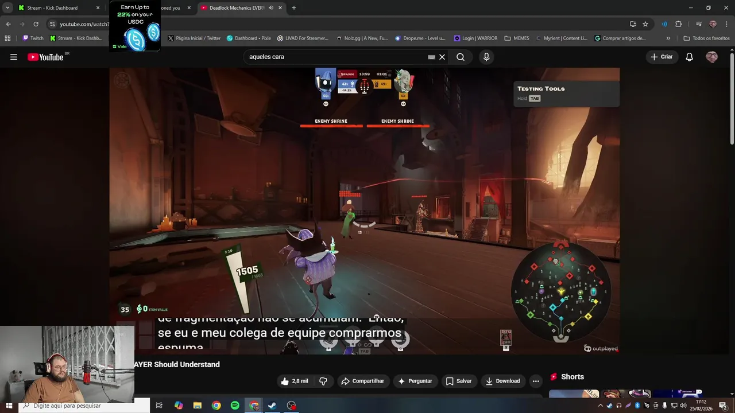The width and height of the screenshot is (735, 413).
Task: Open the apps grid in bookmarks bar
Action: point(7,38)
